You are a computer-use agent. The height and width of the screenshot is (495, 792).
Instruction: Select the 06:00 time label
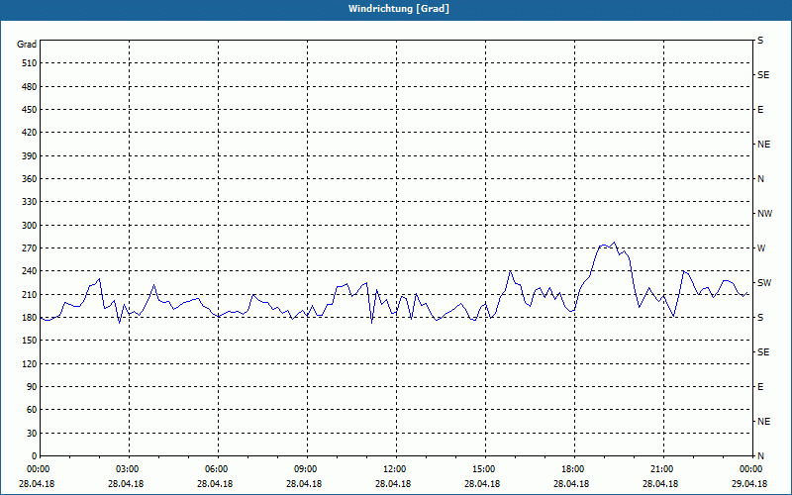[217, 469]
